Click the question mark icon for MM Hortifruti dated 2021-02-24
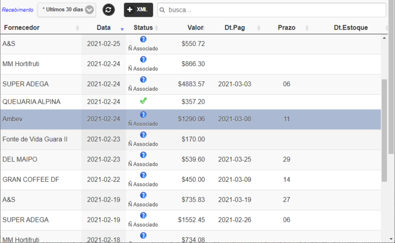Image resolution: width=395 pixels, height=243 pixels. point(143,59)
